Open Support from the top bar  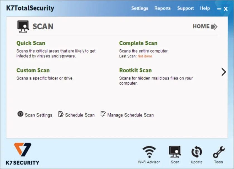(x=185, y=8)
